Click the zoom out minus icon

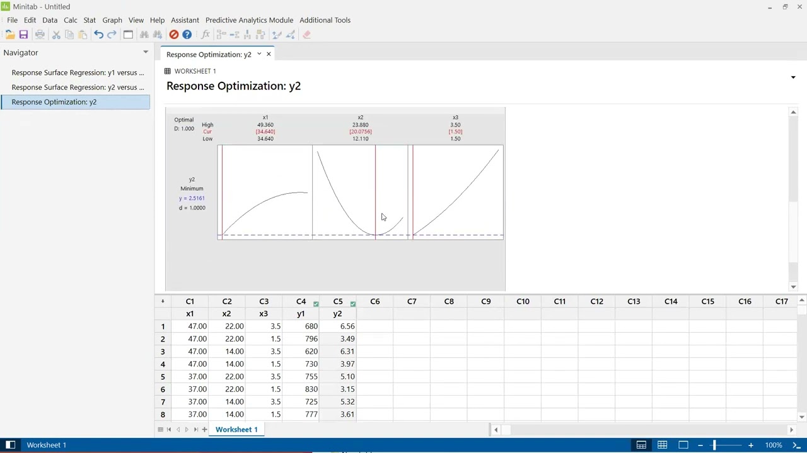click(x=700, y=445)
